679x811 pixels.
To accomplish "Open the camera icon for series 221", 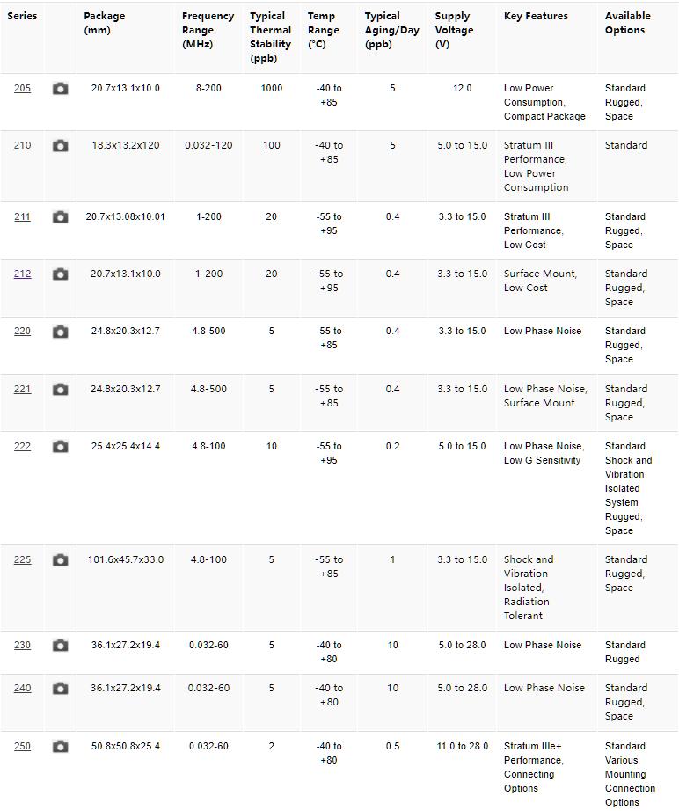I will click(60, 390).
